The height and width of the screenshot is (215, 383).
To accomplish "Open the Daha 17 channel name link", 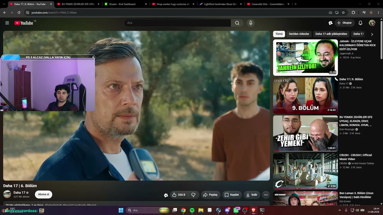I will [19, 193].
